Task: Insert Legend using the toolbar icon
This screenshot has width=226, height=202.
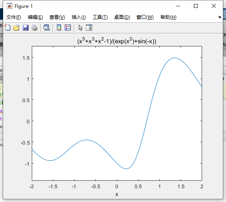Action: coord(68,28)
